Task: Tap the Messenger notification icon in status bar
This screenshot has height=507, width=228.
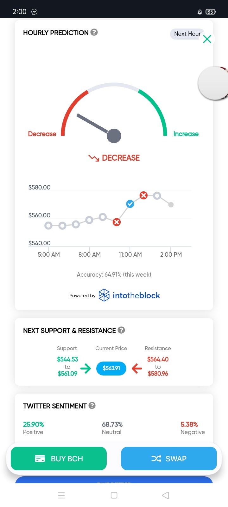Action: click(35, 12)
